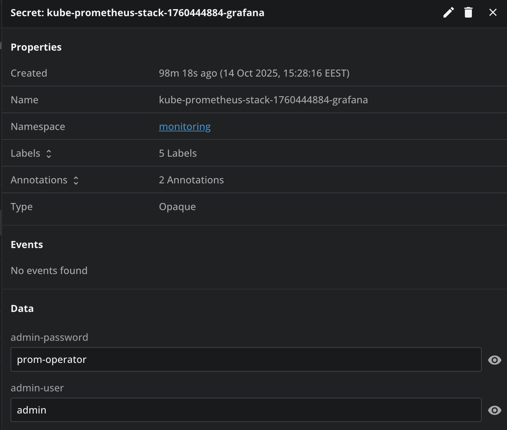Screen dimensions: 507x430
Task: Click the trash icon to delete the Grafana secret
Action: coord(468,12)
